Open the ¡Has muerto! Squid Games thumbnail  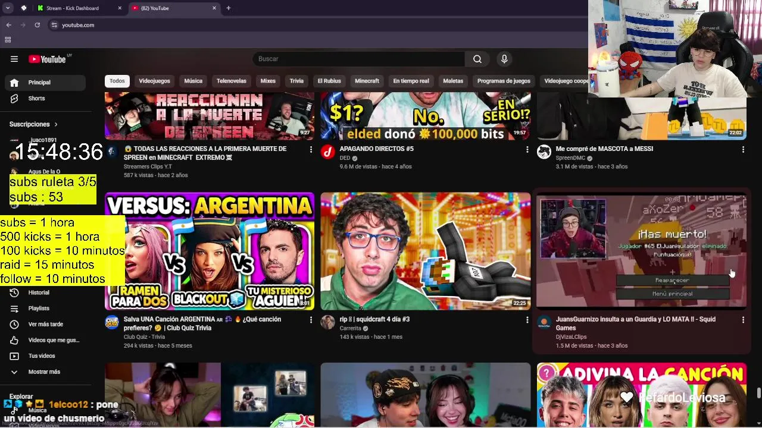[x=642, y=251]
